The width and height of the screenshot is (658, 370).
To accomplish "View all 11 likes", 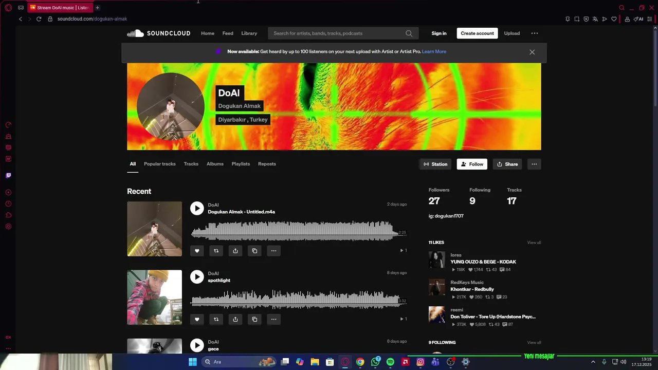I will pos(534,243).
